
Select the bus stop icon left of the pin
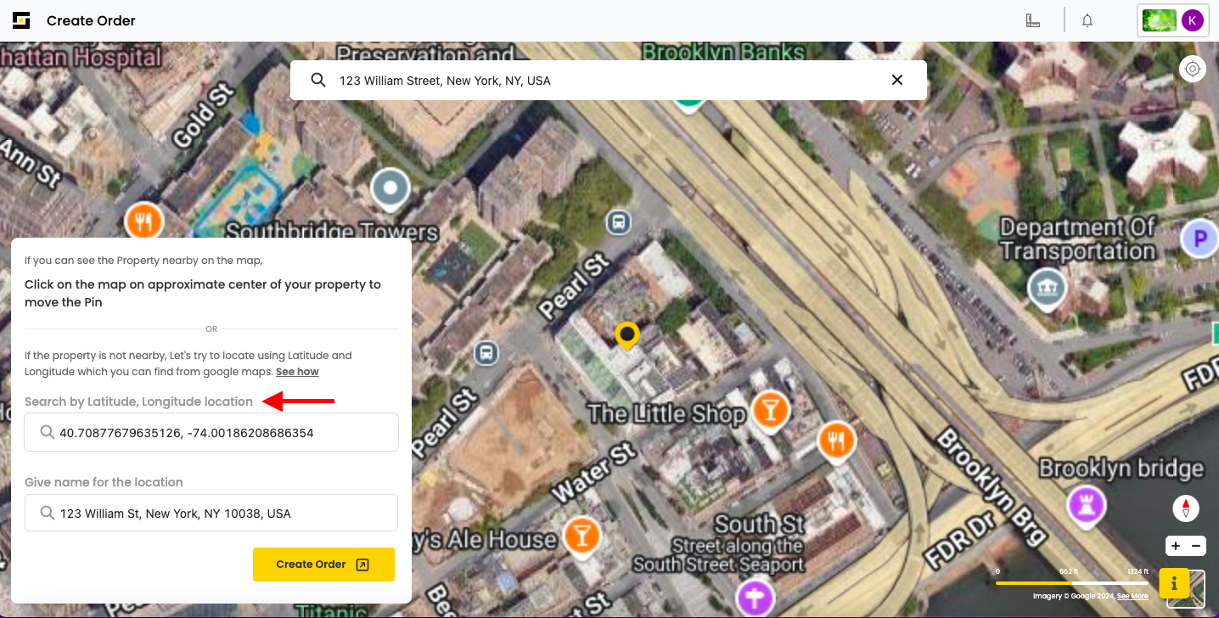click(486, 351)
